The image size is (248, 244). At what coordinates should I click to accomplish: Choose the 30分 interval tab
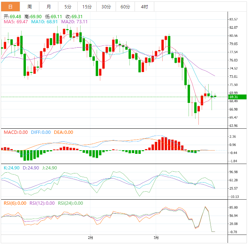[x=106, y=7]
